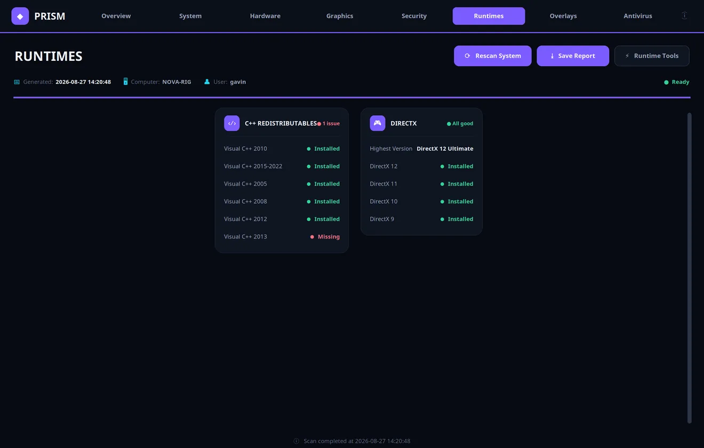Viewport: 704px width, 448px height.
Task: Open Runtime Tools
Action: [652, 56]
